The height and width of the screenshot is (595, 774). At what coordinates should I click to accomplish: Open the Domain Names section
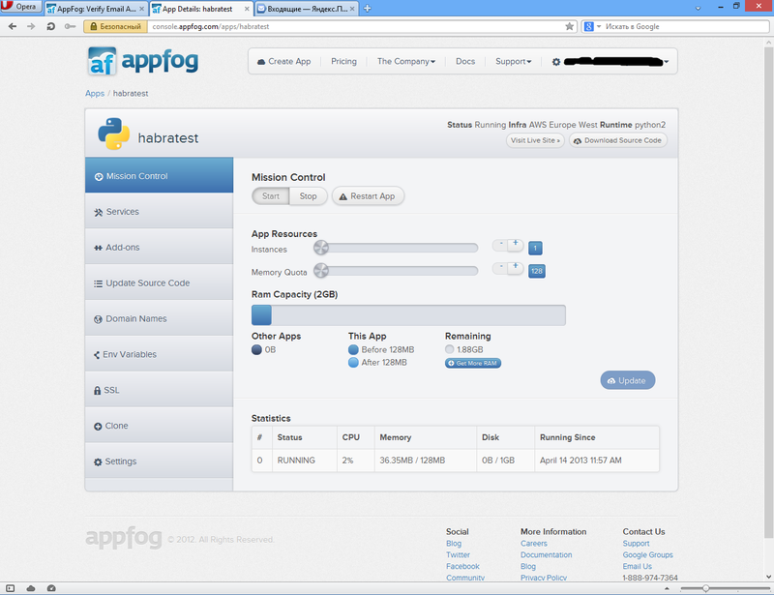coord(159,318)
